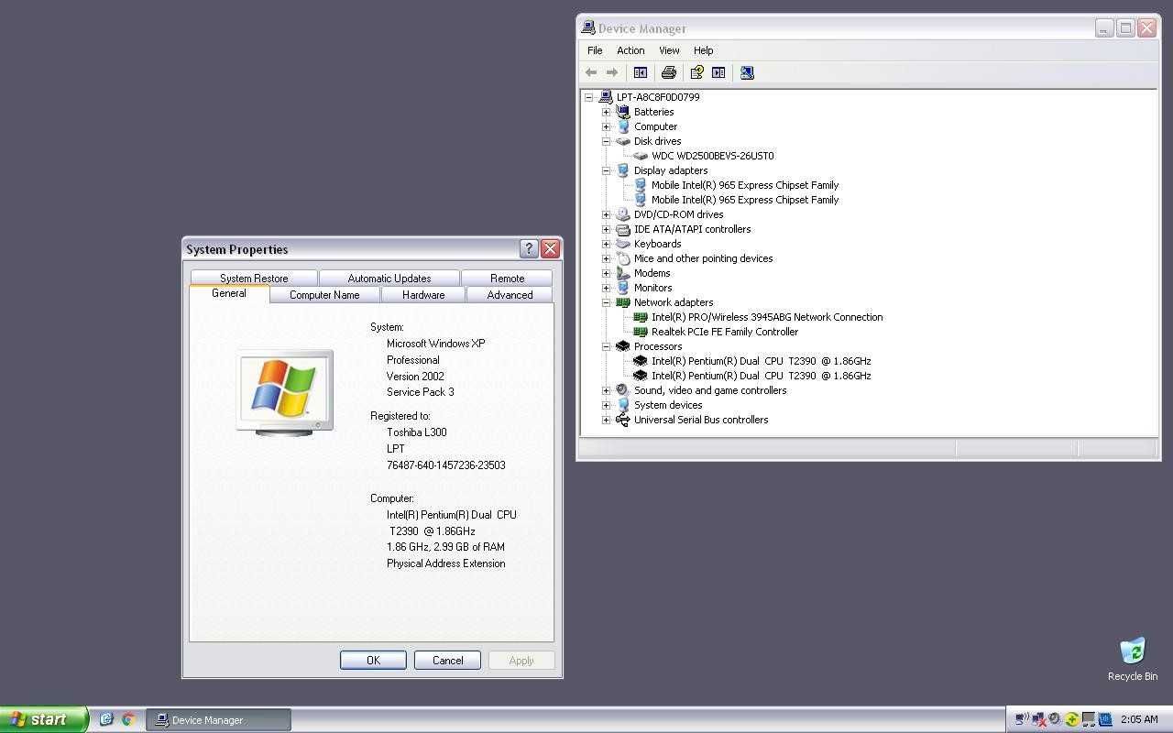
Task: Collapse the LPT-A8C8F0D0799 root node
Action: 589,97
